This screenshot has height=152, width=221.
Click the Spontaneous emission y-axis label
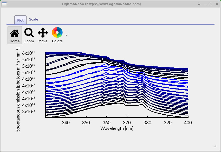(18, 89)
